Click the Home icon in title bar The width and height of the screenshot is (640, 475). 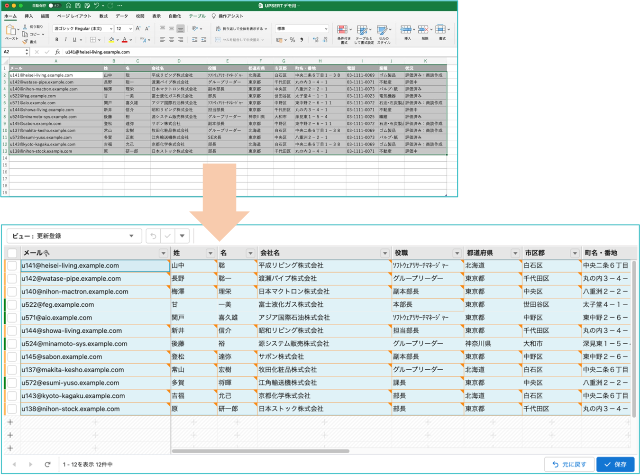(68, 6)
